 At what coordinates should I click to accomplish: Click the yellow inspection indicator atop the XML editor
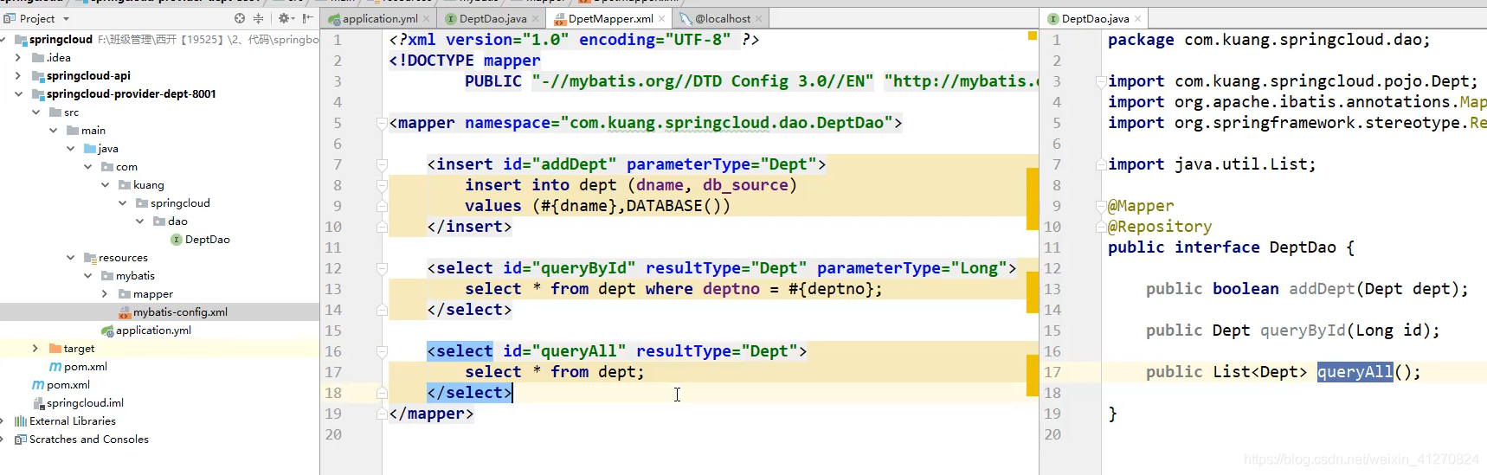1032,35
